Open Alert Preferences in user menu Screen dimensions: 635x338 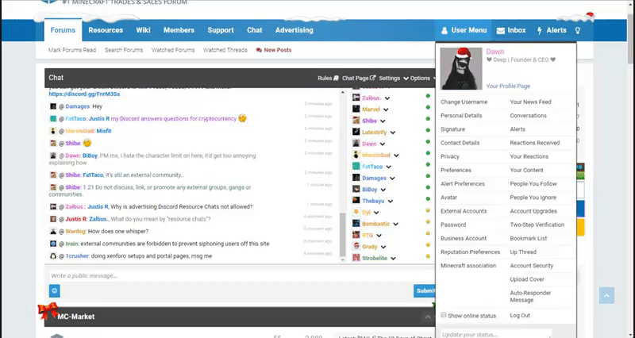(463, 184)
